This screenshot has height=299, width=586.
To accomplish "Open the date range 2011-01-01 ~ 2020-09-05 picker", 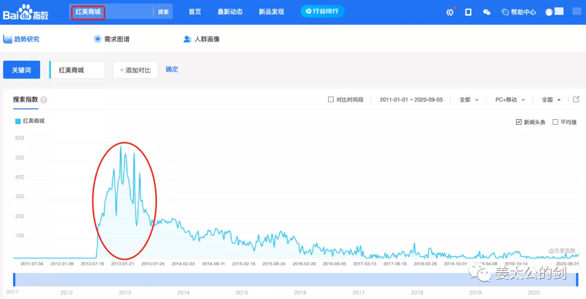I will click(x=411, y=100).
